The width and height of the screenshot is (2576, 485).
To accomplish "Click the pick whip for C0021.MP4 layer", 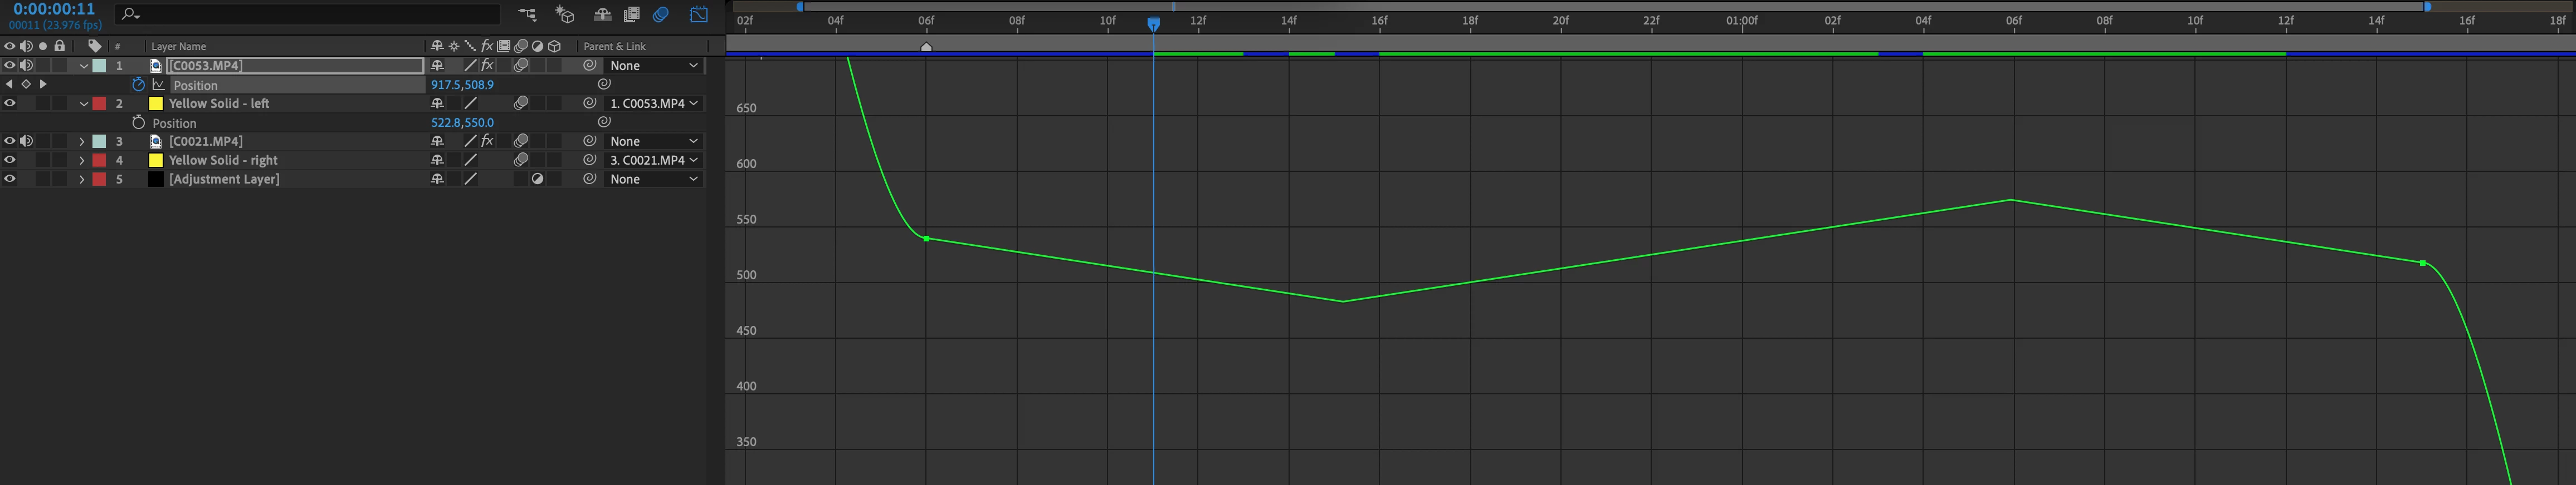I will [x=590, y=142].
